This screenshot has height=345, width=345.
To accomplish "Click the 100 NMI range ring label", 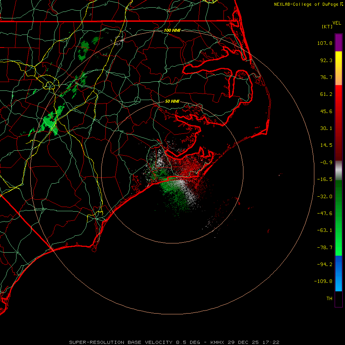I will pos(172,30).
